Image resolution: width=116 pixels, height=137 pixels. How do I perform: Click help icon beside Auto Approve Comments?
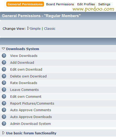(4, 110)
